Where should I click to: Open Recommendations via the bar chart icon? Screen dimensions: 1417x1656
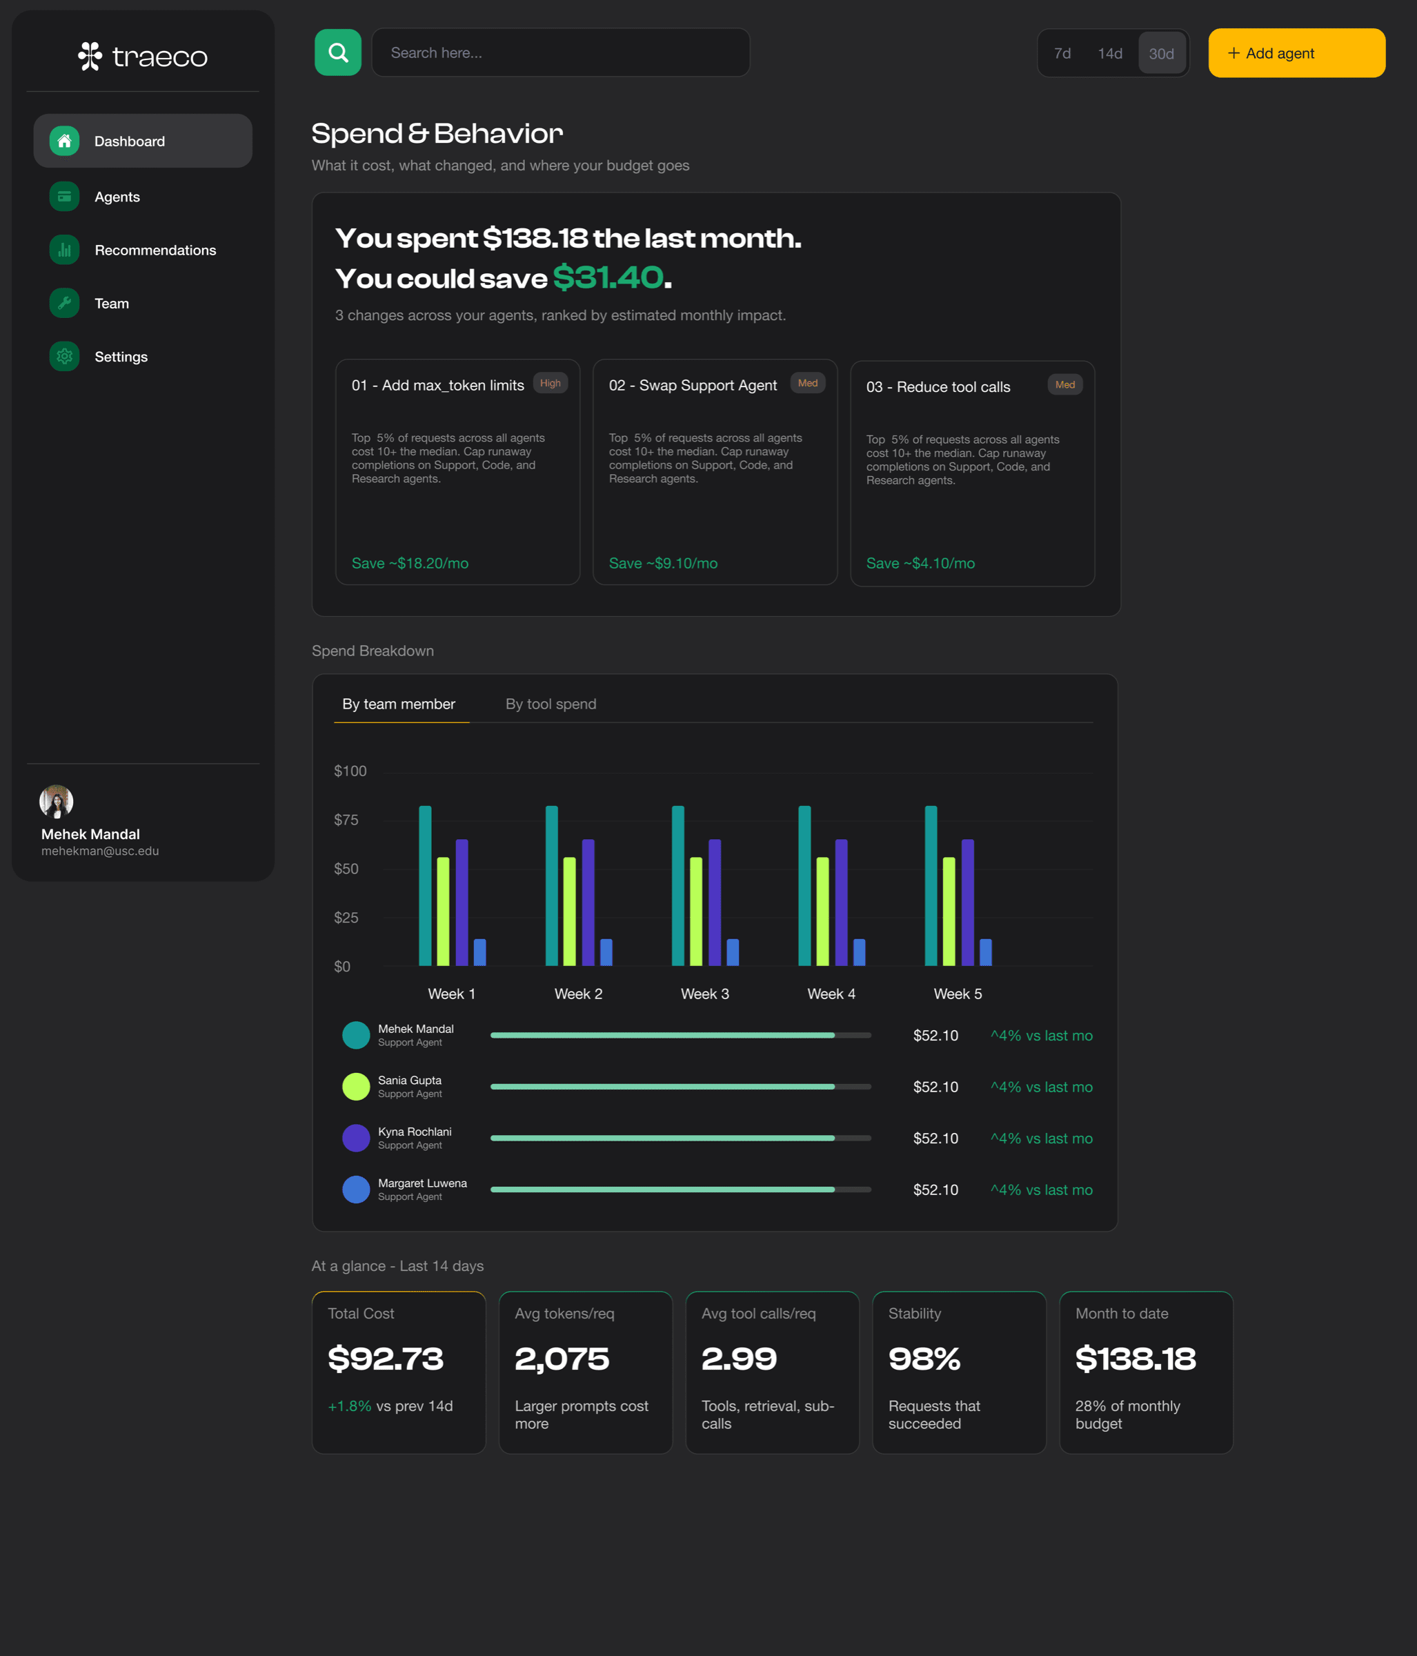64,249
